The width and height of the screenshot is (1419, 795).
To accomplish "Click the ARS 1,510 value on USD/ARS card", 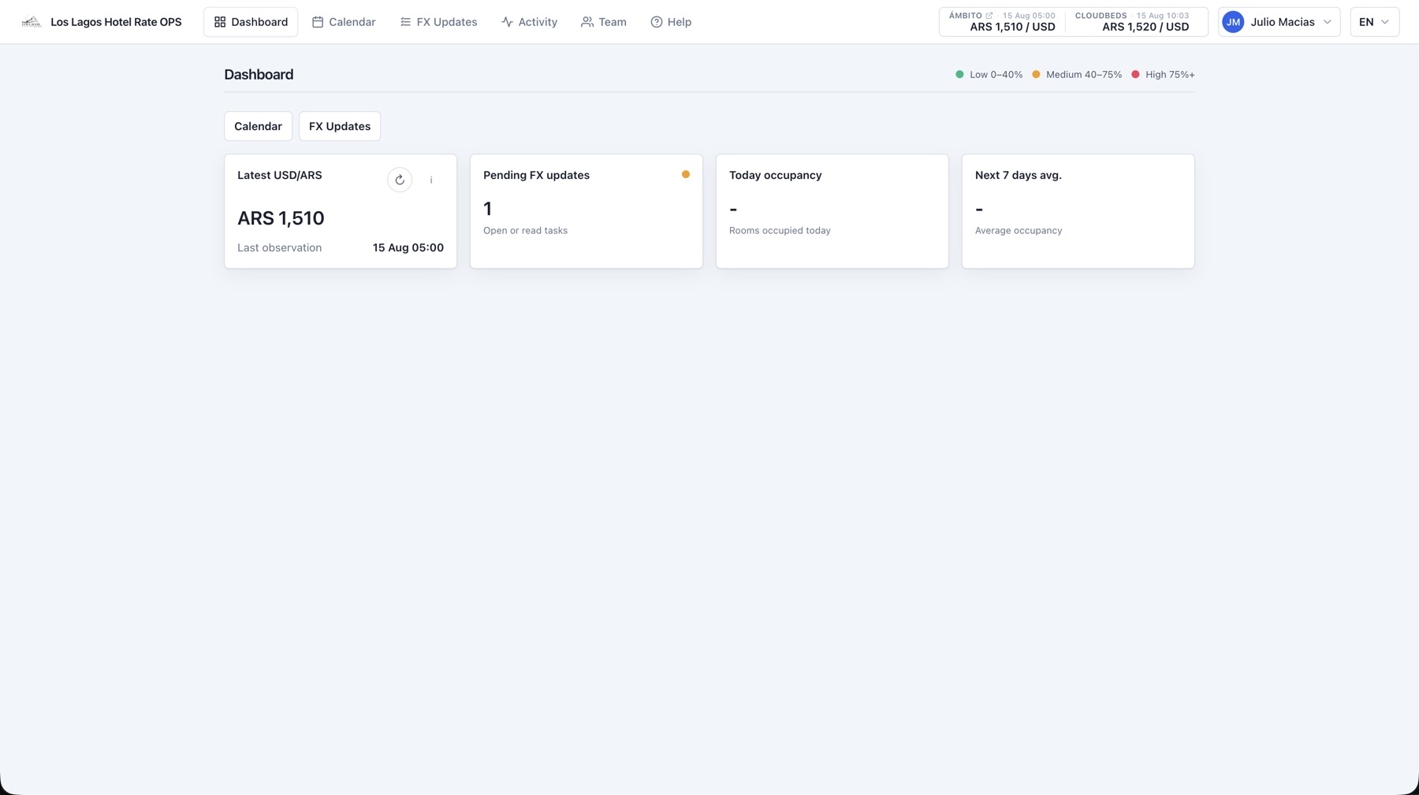I will (x=281, y=218).
